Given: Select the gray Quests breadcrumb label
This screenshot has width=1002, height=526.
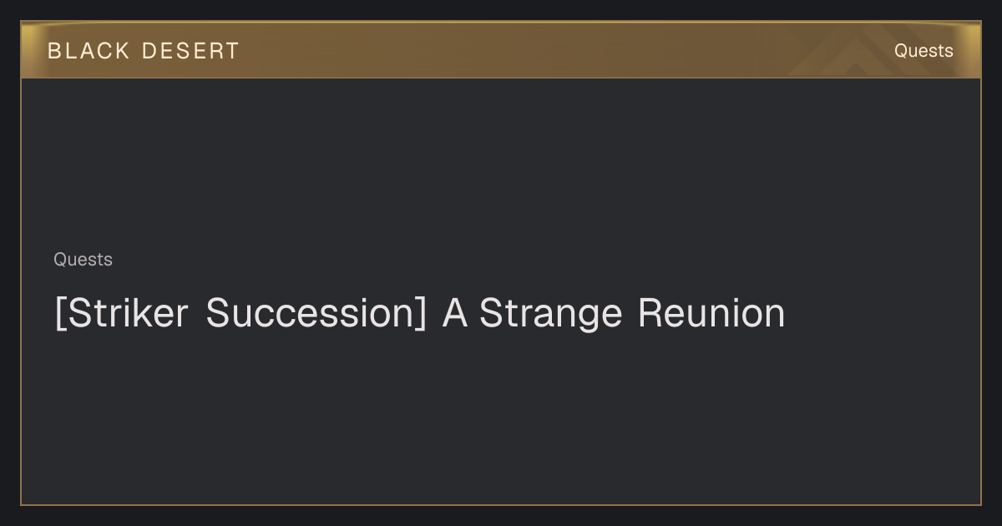Looking at the screenshot, I should (83, 260).
